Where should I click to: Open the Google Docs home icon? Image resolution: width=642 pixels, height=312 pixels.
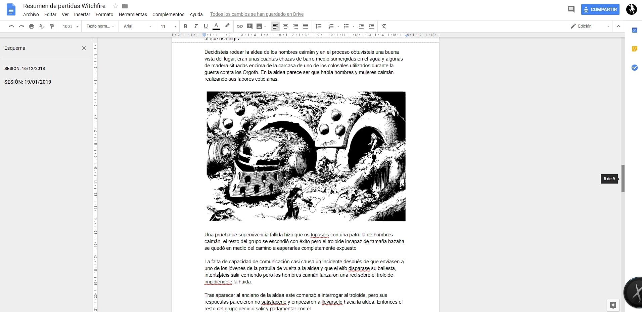[11, 9]
